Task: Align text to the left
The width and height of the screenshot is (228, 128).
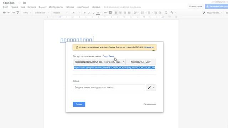Action: pyautogui.click(x=116, y=13)
